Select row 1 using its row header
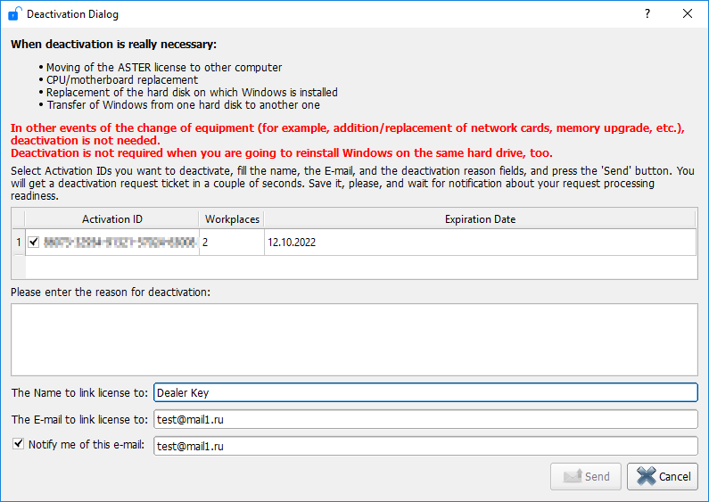 (17, 242)
